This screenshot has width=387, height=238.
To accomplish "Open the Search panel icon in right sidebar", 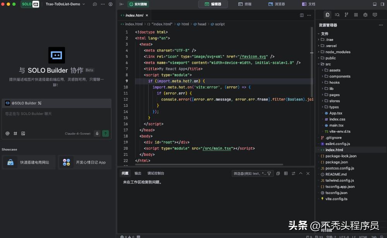I will click(x=337, y=15).
